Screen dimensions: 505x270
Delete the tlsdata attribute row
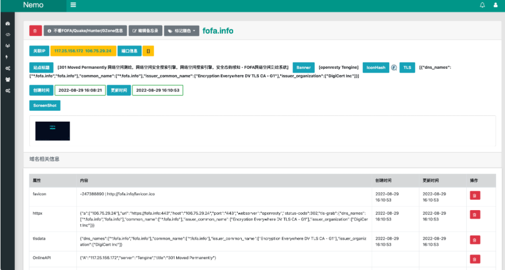pos(475,240)
